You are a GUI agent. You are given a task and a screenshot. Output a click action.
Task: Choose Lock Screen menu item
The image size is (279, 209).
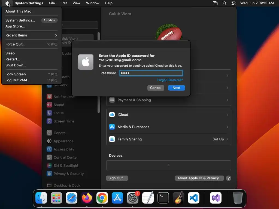31,74
